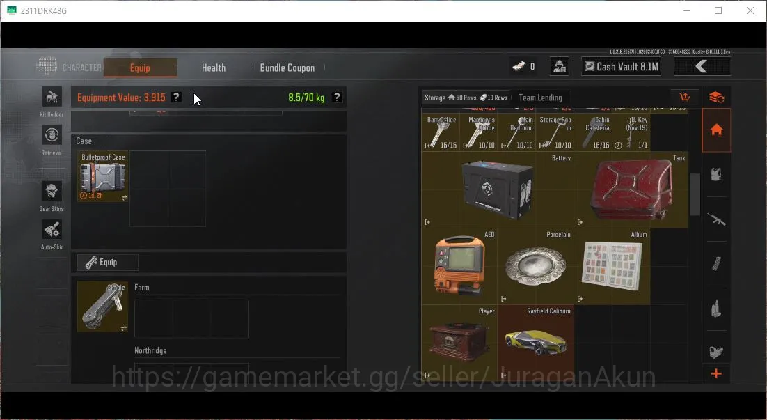Select the AED item
Viewport: 767px width, 420px height.
(x=459, y=266)
